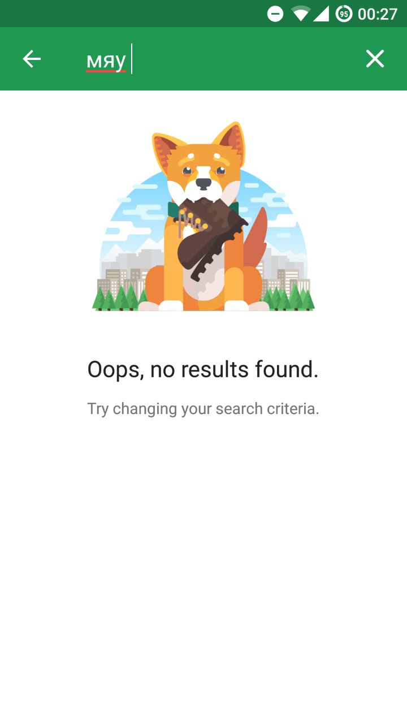Tap the Wi-Fi status icon
Screen dimensions: 407x724
pyautogui.click(x=301, y=14)
